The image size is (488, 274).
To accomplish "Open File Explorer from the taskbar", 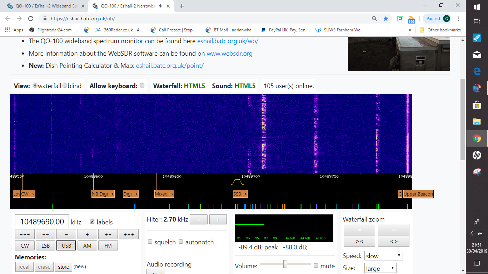I will pos(477,122).
